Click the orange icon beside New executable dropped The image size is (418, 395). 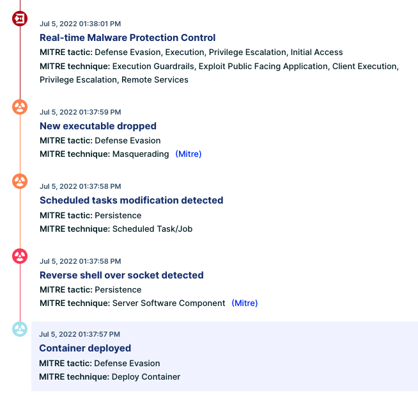click(20, 107)
